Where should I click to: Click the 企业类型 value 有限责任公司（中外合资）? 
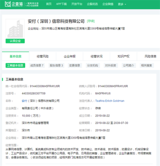click(38, 108)
